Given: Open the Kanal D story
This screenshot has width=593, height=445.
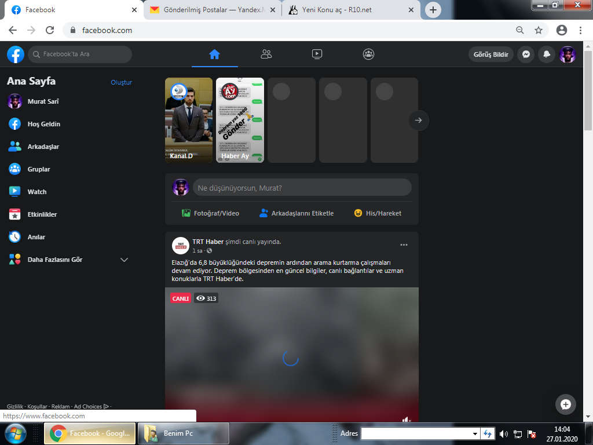Looking at the screenshot, I should coord(189,121).
